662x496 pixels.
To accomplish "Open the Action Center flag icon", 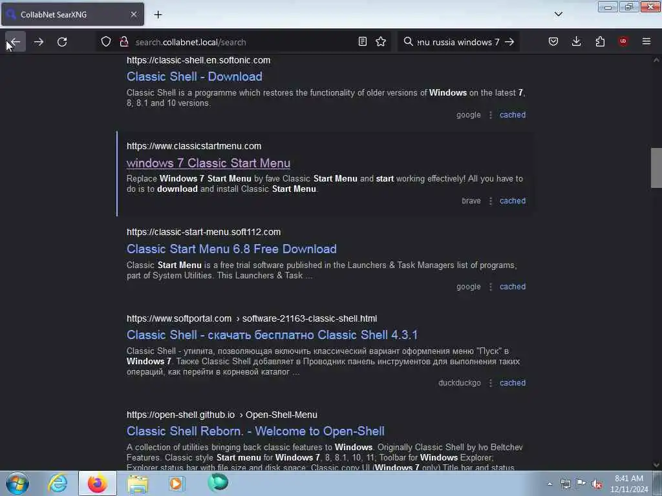I will (x=581, y=484).
